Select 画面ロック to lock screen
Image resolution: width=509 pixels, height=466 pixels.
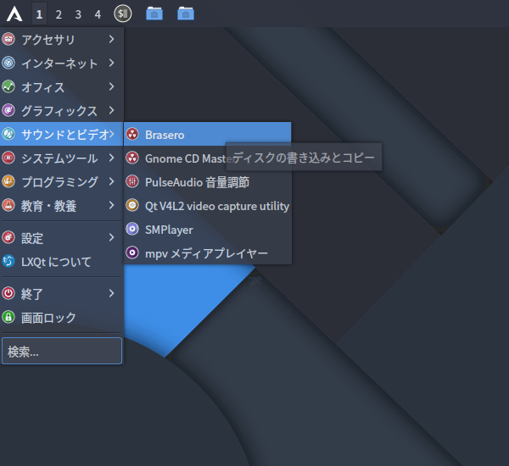(48, 318)
